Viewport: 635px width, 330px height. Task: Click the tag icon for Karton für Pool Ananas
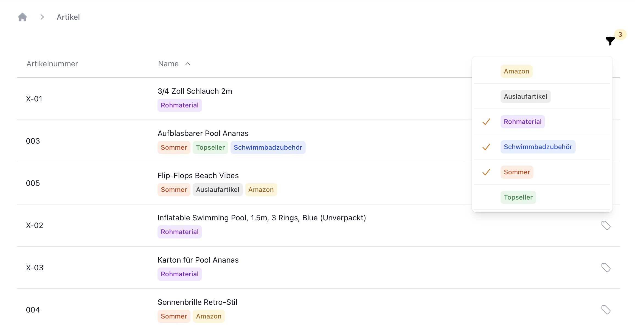coord(606,268)
